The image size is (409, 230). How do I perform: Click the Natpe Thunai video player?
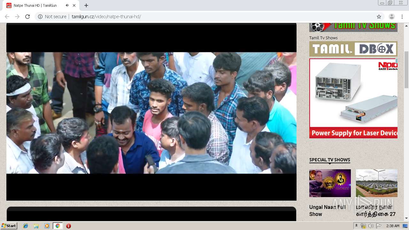151,112
